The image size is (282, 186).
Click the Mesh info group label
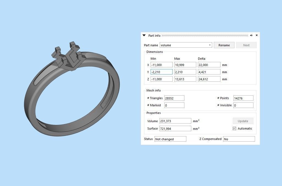(x=154, y=90)
